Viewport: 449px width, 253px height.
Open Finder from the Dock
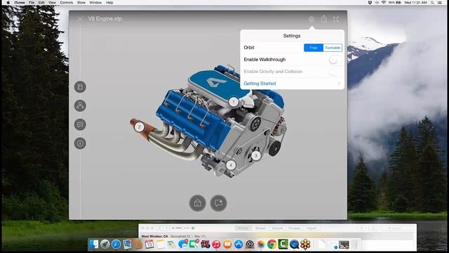[x=94, y=244]
